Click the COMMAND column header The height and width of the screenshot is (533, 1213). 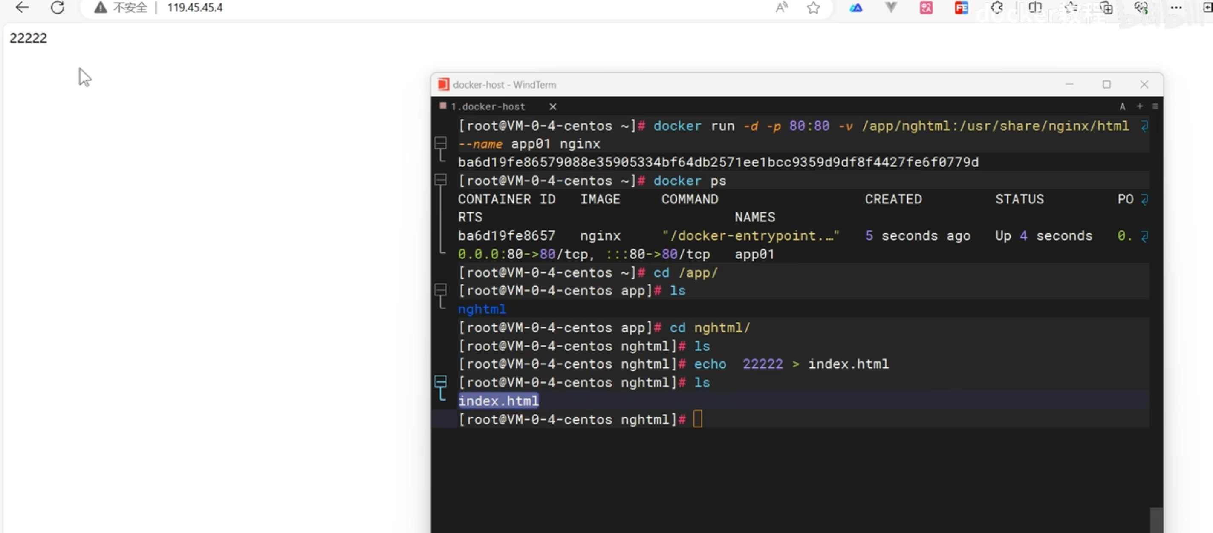click(690, 199)
